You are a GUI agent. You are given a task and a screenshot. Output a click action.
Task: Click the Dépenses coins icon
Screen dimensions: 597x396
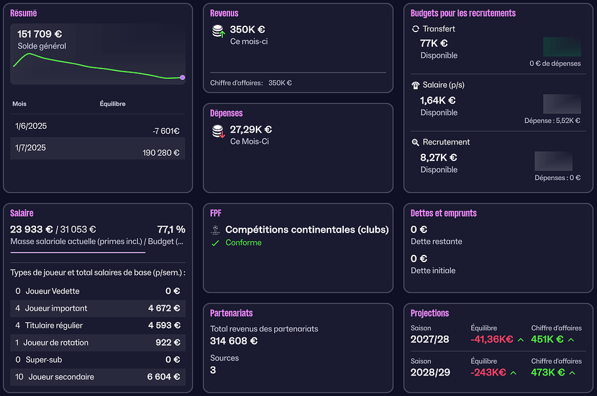218,132
